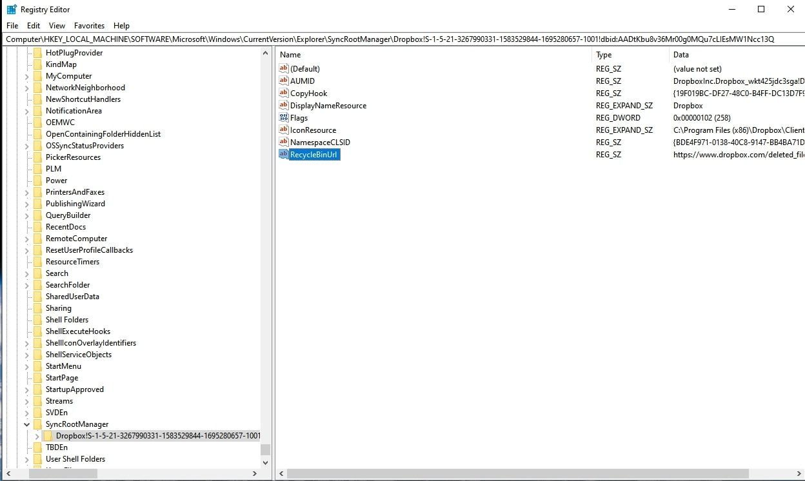Click the RecycleBinUrl string value icon

(x=283, y=155)
